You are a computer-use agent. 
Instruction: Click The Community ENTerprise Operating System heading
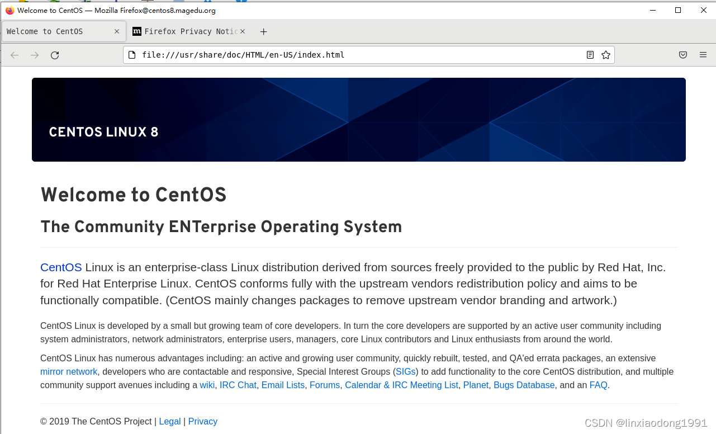pyautogui.click(x=221, y=227)
